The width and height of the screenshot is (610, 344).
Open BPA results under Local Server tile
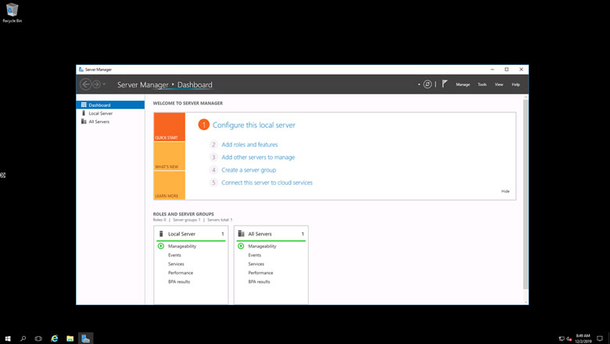pyautogui.click(x=179, y=282)
